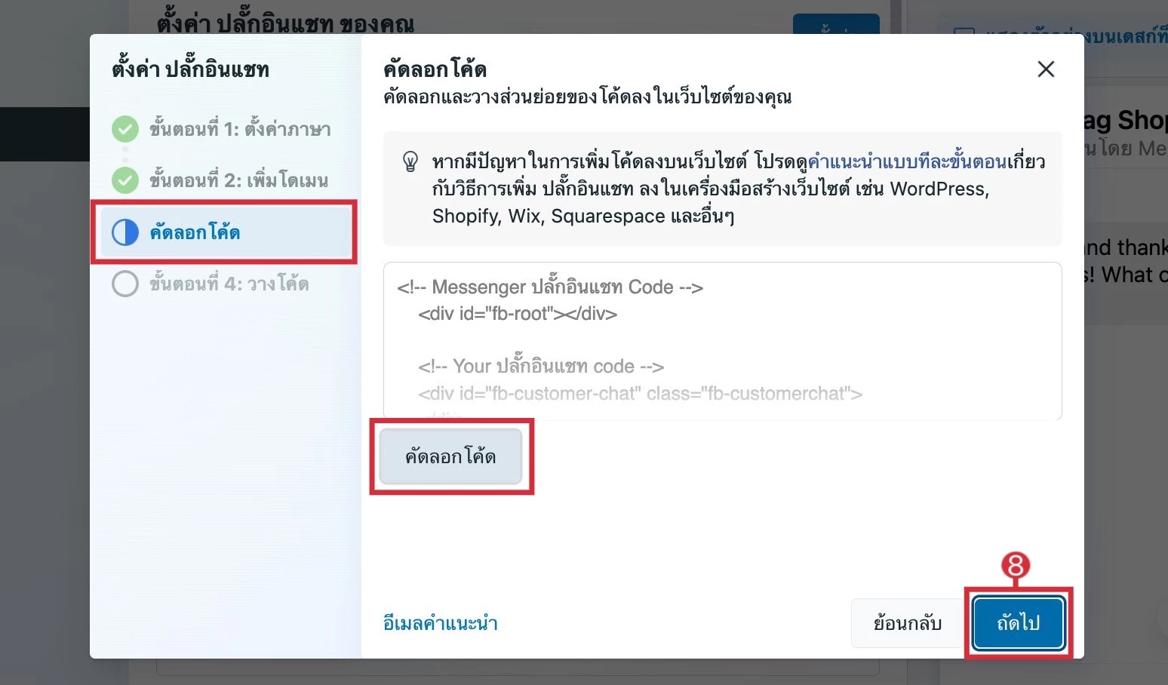Click the green checkmark on Step 2
Screen dimensions: 1168x685
click(125, 180)
